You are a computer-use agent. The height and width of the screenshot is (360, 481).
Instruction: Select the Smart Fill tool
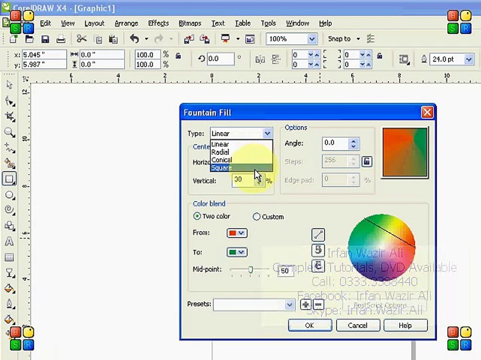[10, 164]
